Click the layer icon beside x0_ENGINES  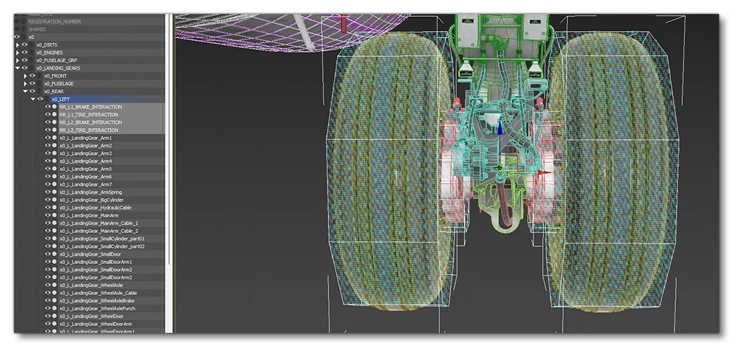(32, 53)
